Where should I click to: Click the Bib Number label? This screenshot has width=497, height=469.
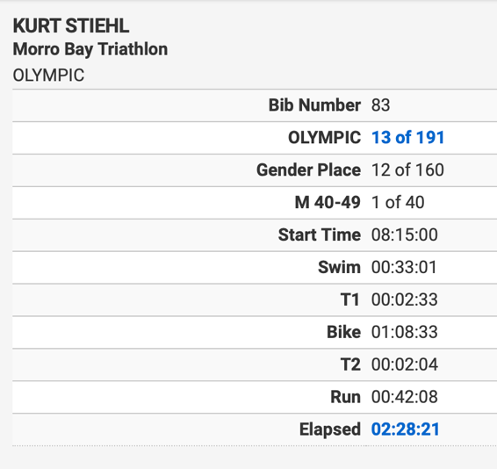[x=314, y=105]
